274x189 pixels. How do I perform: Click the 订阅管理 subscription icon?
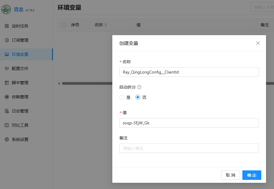pos(7,40)
